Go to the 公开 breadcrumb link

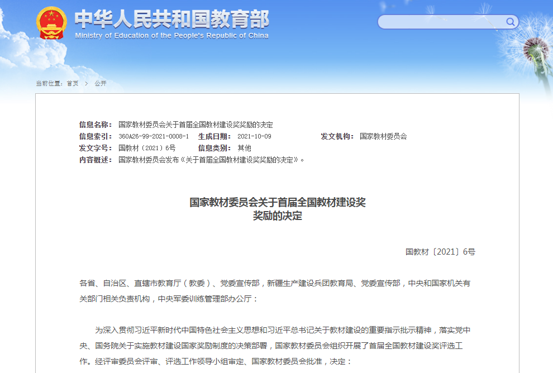(101, 84)
